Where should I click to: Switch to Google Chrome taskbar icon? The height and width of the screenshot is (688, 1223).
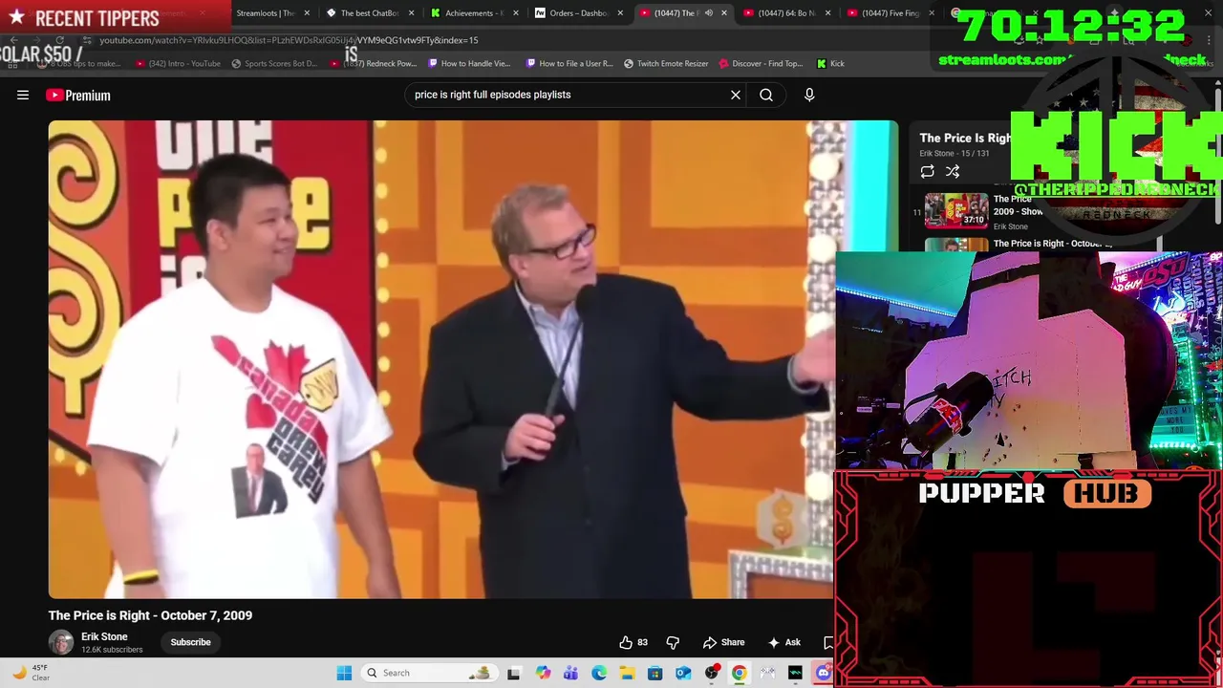740,673
